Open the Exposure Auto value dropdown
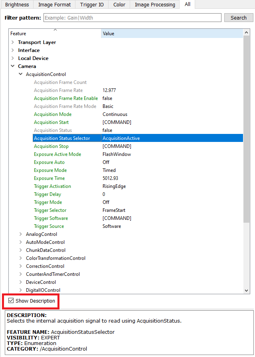 pyautogui.click(x=172, y=162)
